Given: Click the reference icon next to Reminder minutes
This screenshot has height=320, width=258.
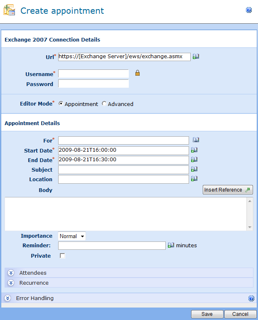Looking at the screenshot, I should (x=171, y=245).
